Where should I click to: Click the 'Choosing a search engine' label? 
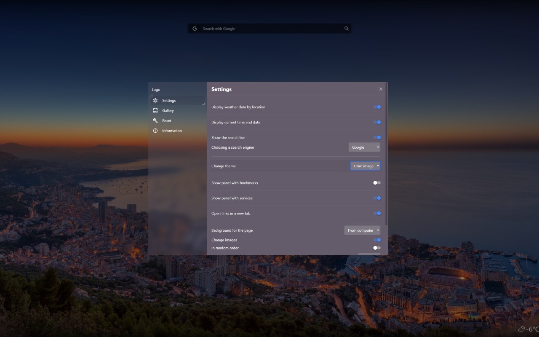(x=233, y=147)
